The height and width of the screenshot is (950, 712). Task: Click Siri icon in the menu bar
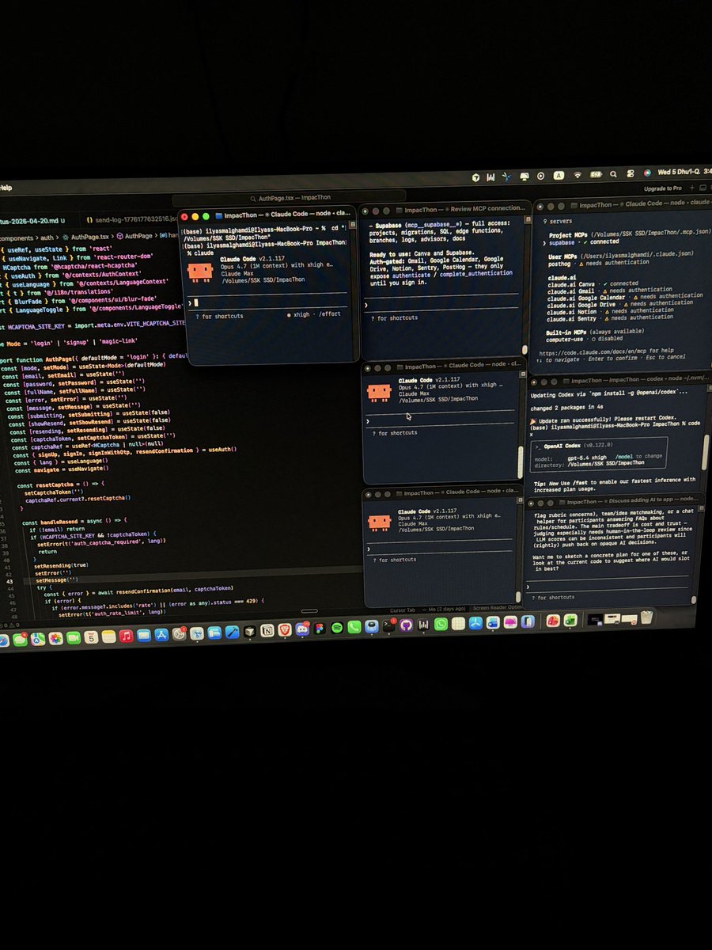coord(647,173)
